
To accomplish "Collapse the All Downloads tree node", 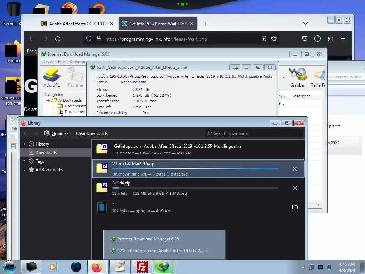I will coord(47,100).
